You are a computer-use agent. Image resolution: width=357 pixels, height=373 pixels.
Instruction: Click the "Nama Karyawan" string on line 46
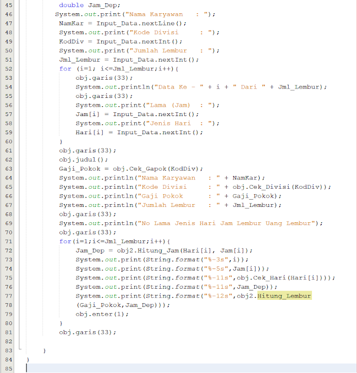click(167, 14)
